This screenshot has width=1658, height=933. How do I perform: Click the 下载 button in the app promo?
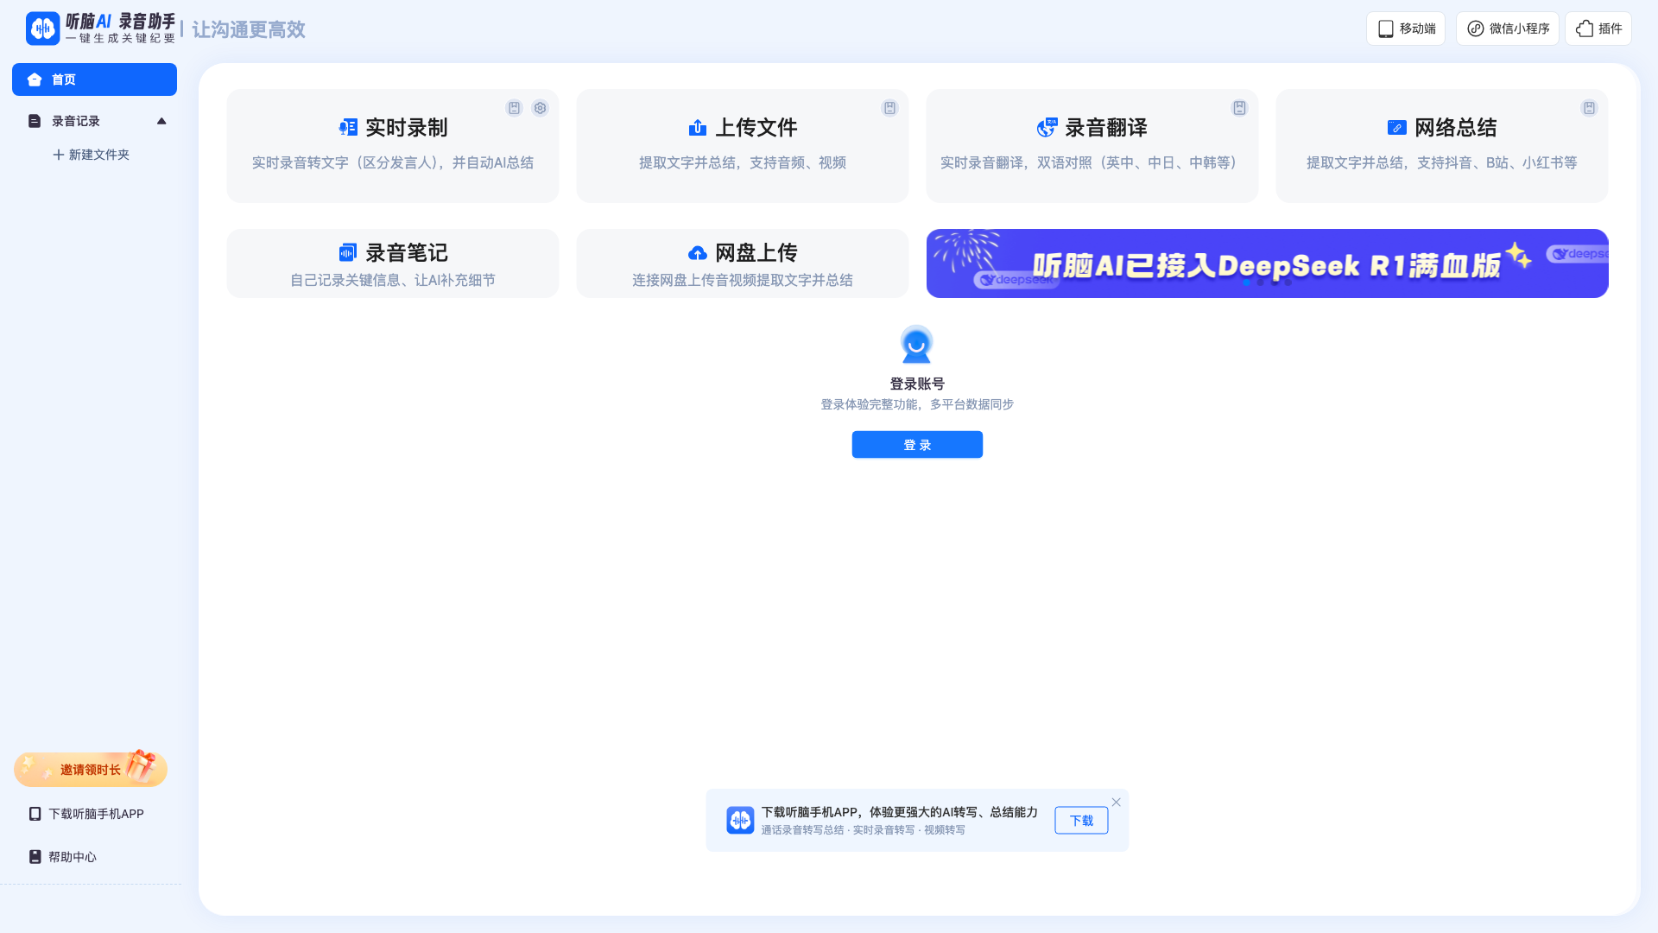1081,821
